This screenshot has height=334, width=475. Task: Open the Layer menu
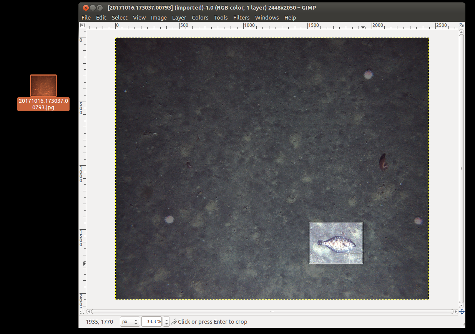pos(179,18)
